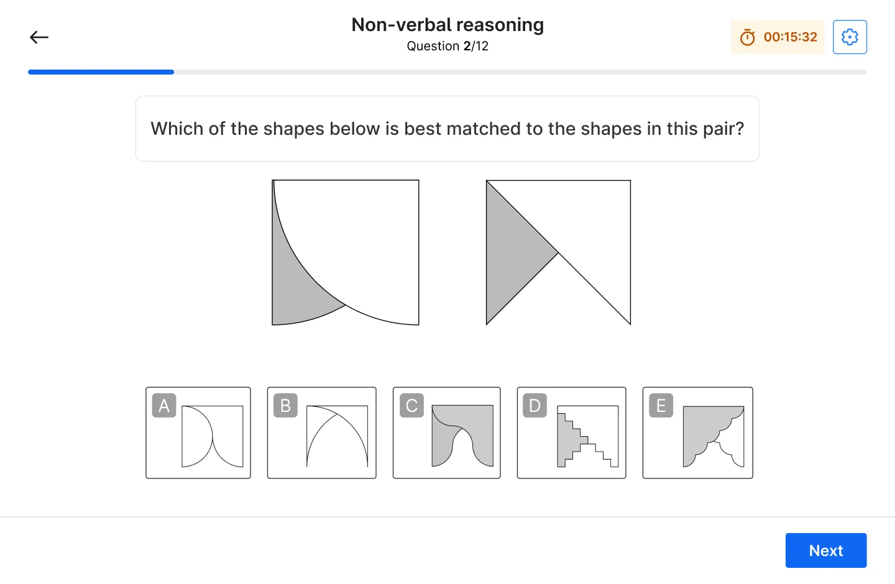Choose answer option D staircase shape
The image size is (895, 584).
point(588,436)
